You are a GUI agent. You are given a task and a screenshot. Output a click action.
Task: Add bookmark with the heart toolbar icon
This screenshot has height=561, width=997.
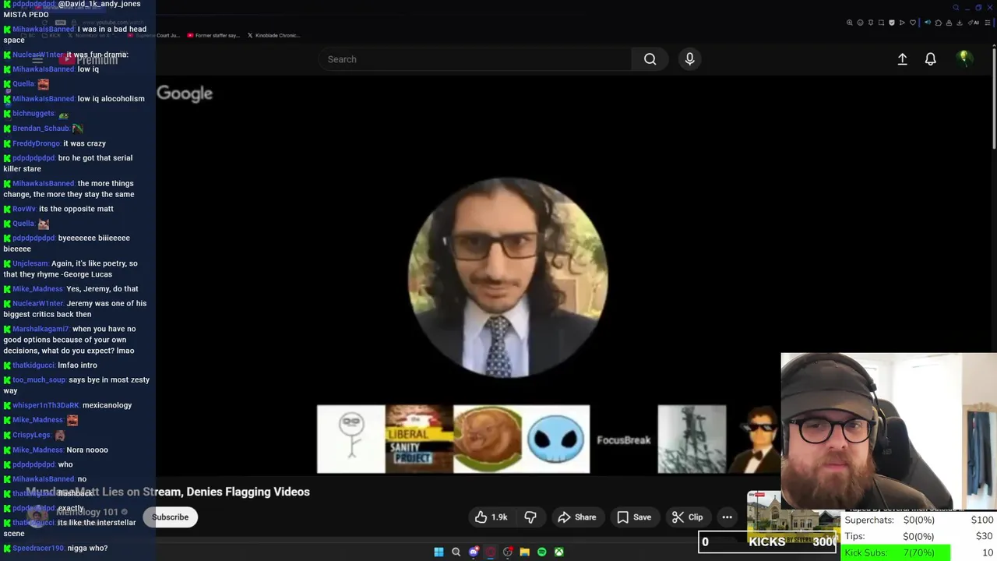(x=913, y=23)
